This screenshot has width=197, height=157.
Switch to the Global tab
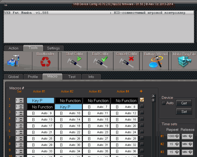pos(13,77)
